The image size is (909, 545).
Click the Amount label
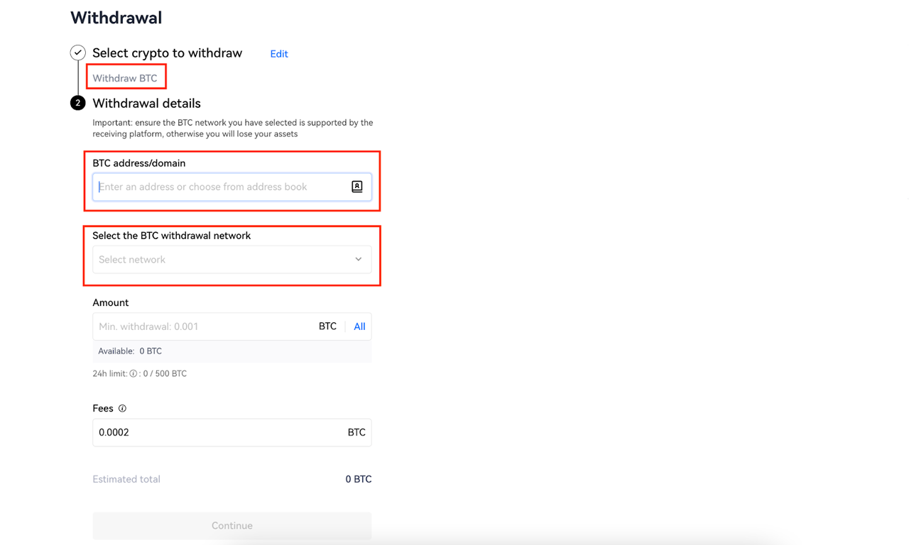pos(111,302)
